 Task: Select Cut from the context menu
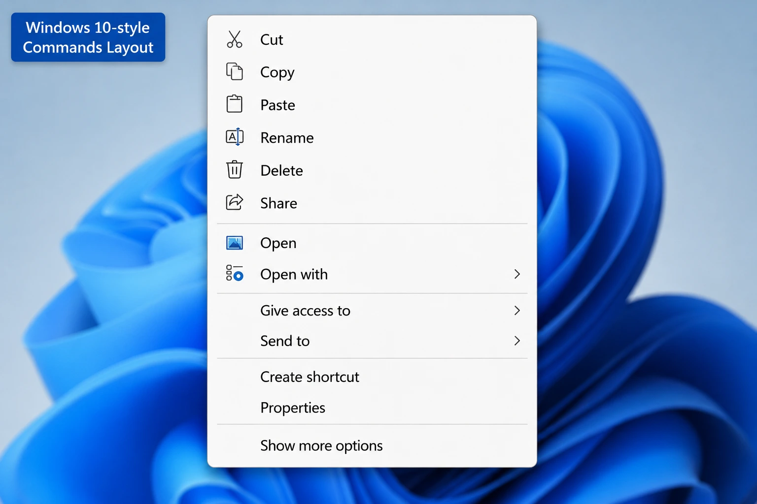click(x=372, y=39)
